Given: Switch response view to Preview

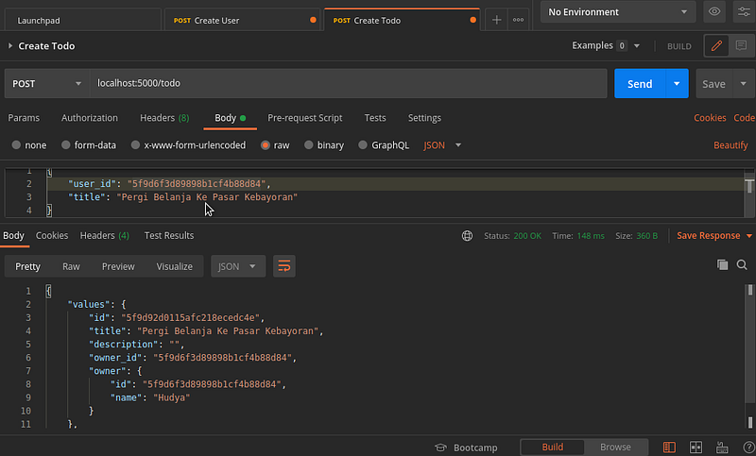Looking at the screenshot, I should point(118,266).
